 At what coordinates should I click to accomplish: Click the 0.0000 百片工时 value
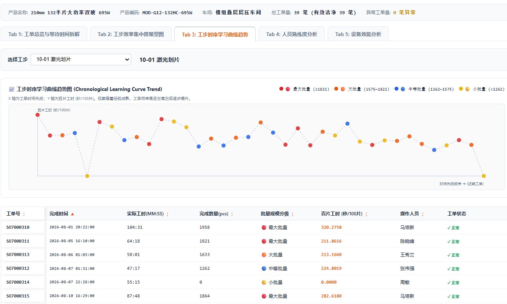pyautogui.click(x=329, y=283)
